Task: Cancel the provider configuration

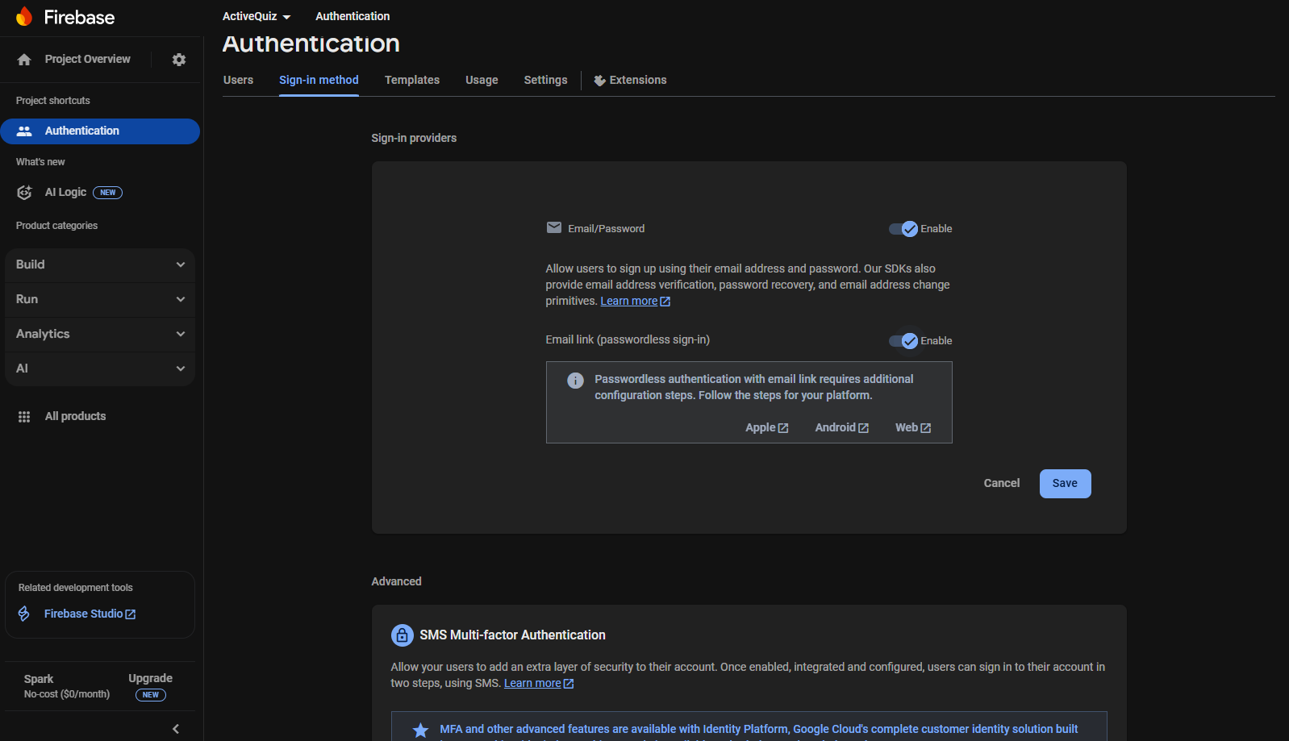Action: pos(1002,484)
